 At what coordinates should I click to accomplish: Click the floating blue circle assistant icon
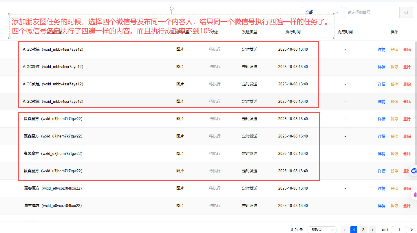pos(414,171)
